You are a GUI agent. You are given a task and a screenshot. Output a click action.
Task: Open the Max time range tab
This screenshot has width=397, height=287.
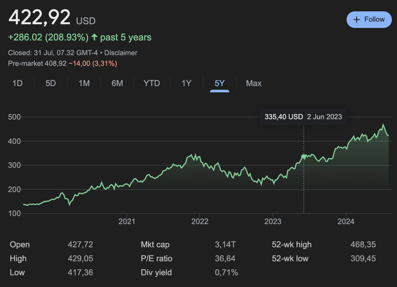click(x=254, y=83)
